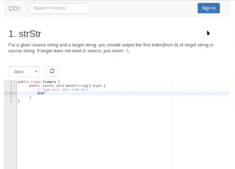The width and height of the screenshot is (235, 169).
Task: Select line number 4 in the gutter
Action: (11, 93)
